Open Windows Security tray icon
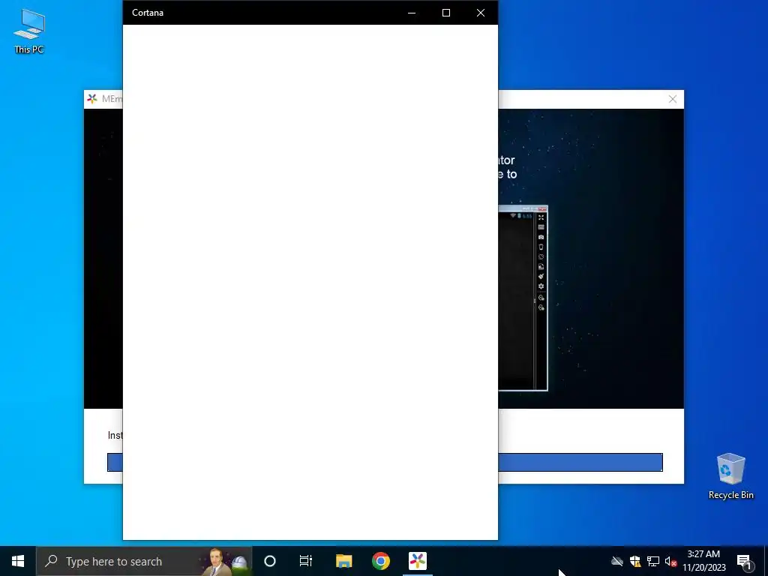Image resolution: width=768 pixels, height=576 pixels. [635, 561]
